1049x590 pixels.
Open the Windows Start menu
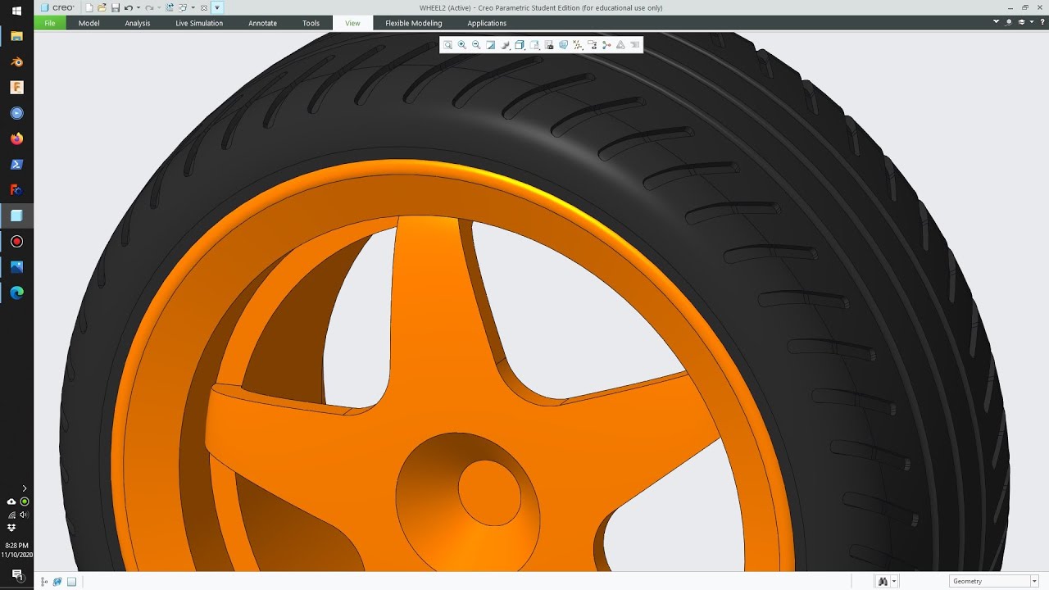(16, 11)
